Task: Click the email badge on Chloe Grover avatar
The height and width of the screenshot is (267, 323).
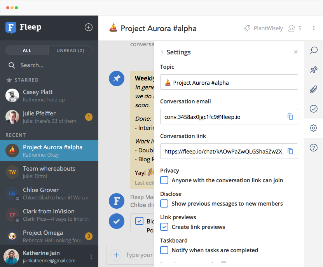Action: (17, 199)
